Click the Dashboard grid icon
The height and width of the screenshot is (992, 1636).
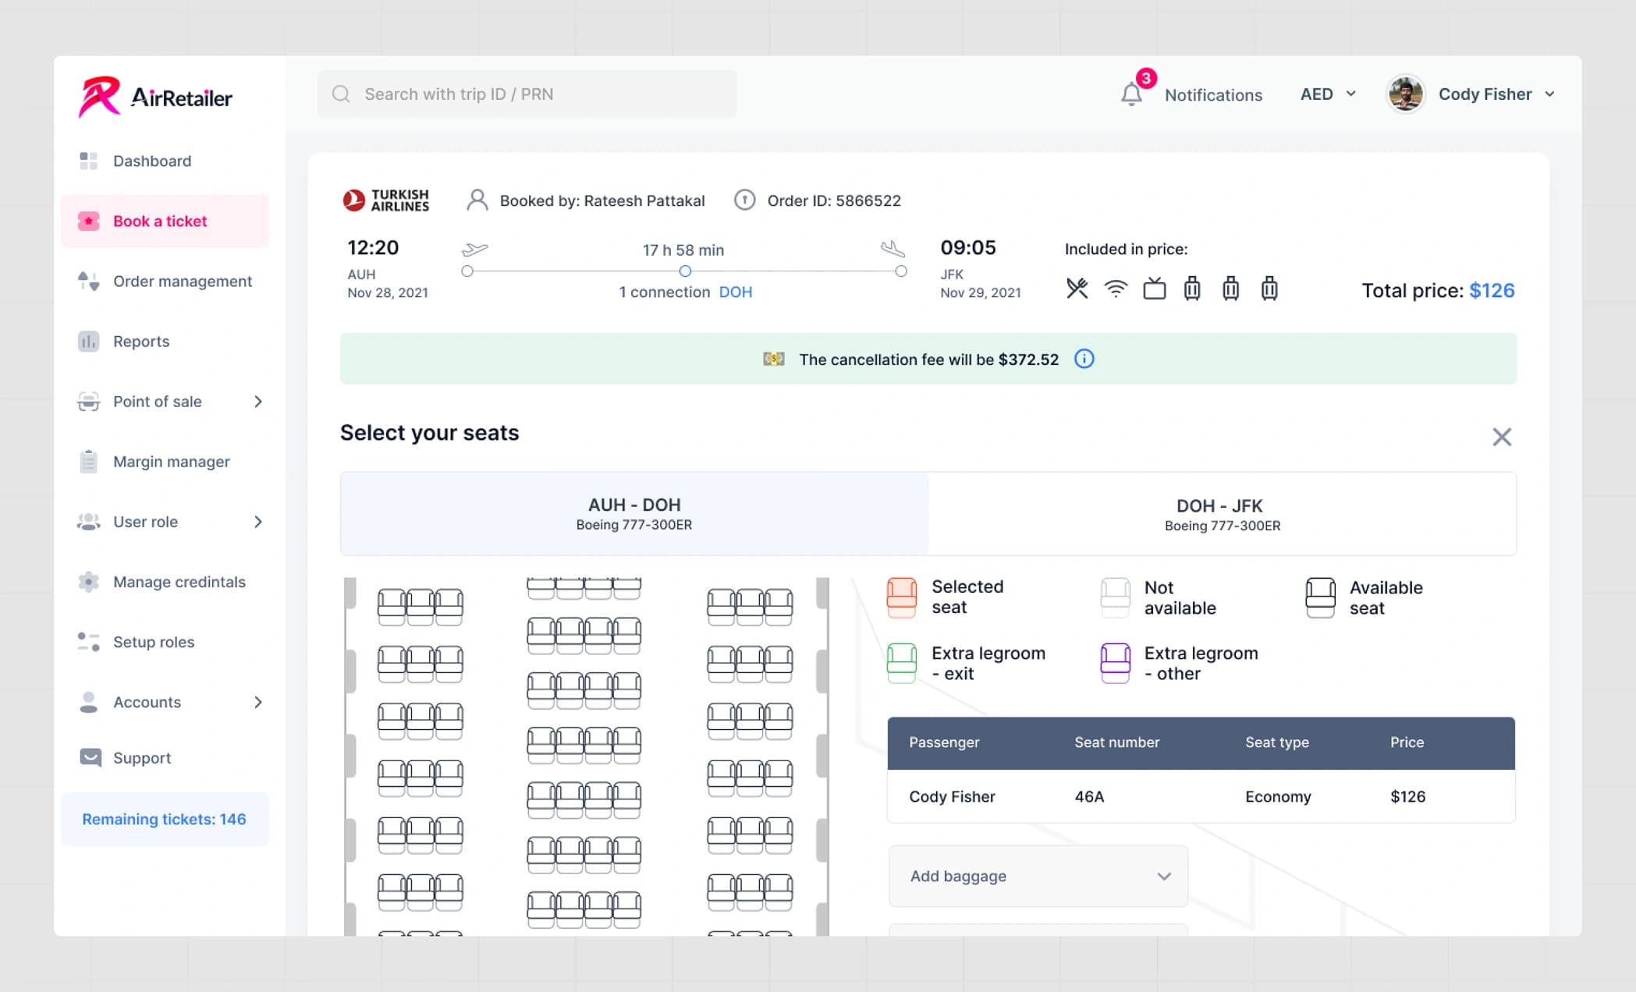(x=89, y=161)
